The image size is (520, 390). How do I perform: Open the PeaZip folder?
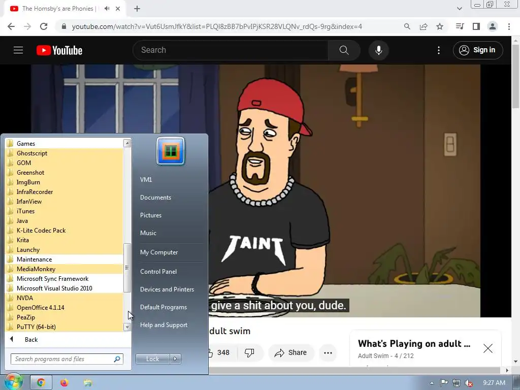tap(64, 317)
